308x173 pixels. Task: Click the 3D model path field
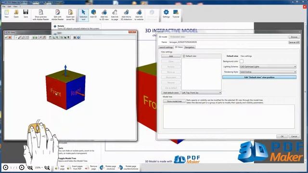[x=228, y=37]
